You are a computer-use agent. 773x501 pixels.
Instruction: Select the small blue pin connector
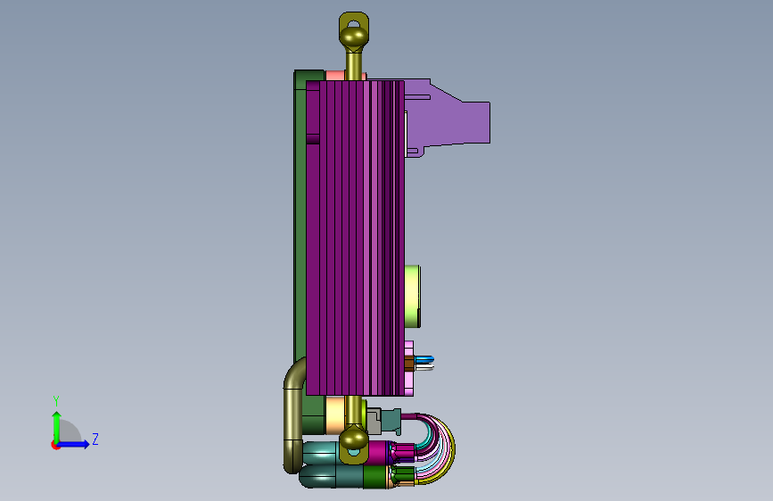[424, 359]
